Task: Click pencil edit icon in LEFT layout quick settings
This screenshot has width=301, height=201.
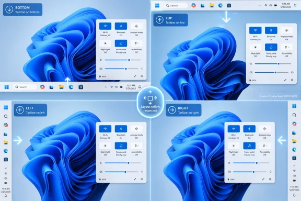Action: (x=135, y=179)
